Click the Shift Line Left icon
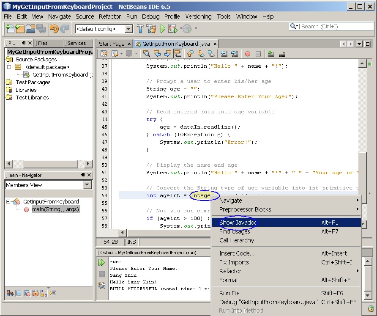The image size is (377, 316). (x=224, y=54)
